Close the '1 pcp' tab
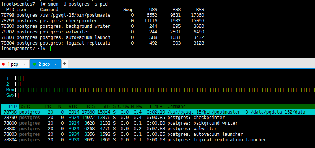The height and width of the screenshot is (148, 315). [x=25, y=64]
